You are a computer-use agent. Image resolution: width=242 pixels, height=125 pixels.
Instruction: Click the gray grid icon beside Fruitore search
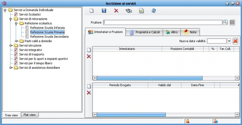[x=232, y=23]
